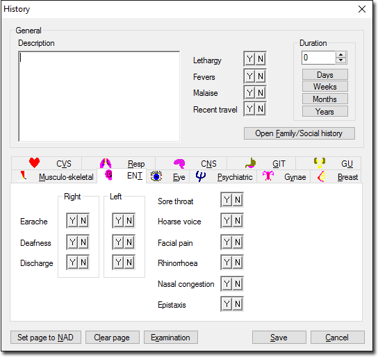The height and width of the screenshot is (357, 378).
Task: Choose Weeks as duration unit
Action: coord(325,87)
